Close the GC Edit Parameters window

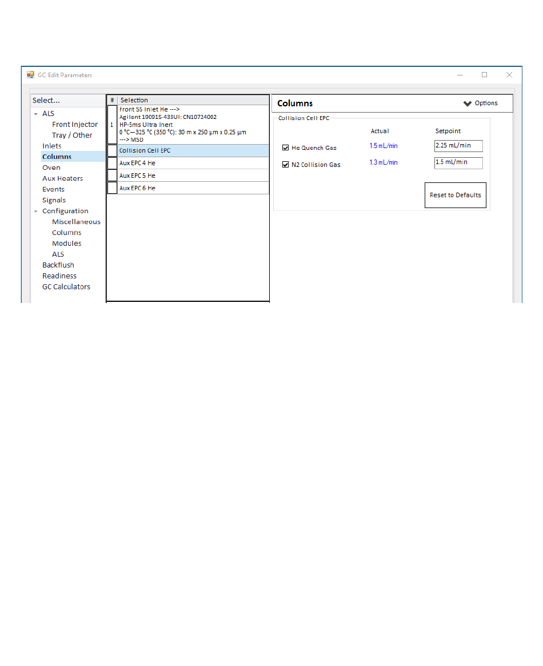click(509, 75)
